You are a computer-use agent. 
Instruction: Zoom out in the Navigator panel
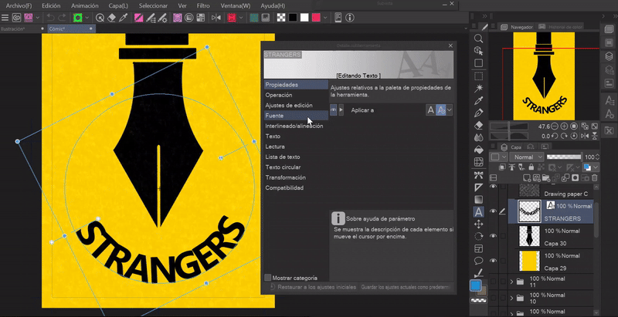click(555, 126)
